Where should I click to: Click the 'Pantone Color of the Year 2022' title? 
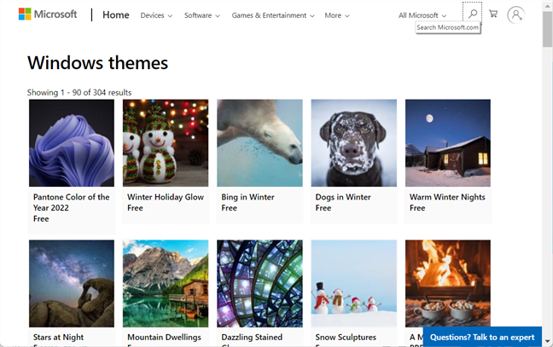[71, 202]
